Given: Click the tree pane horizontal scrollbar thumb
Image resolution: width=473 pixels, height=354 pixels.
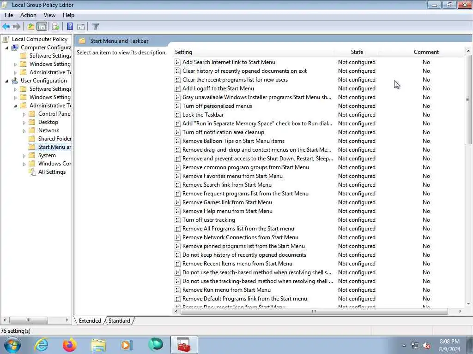Looking at the screenshot, I should pos(28,320).
